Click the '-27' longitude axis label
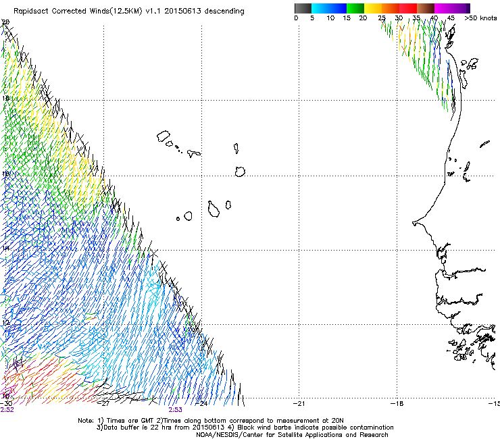 pos(103,404)
